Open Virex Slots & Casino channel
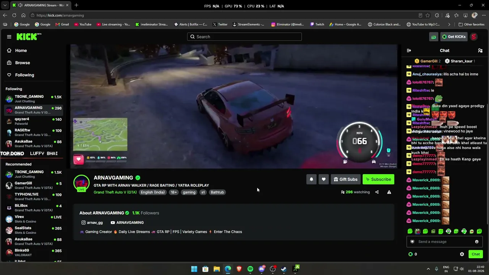489x275 pixels. tap(34, 219)
